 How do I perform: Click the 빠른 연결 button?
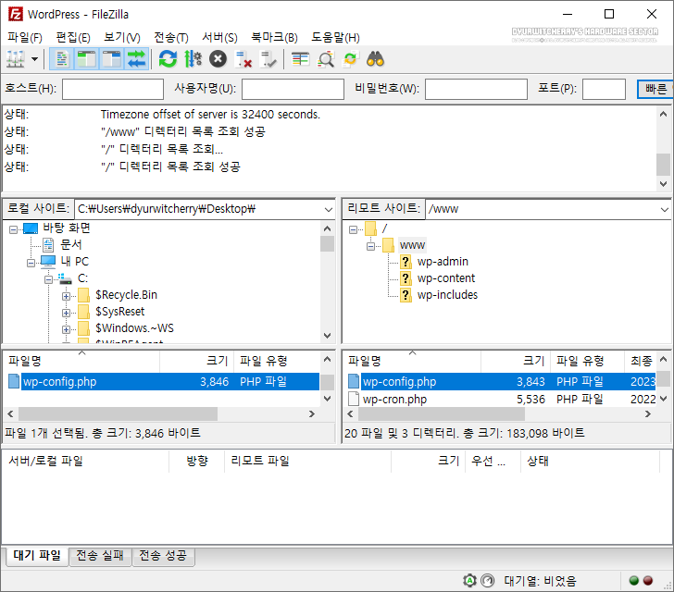[x=655, y=89]
